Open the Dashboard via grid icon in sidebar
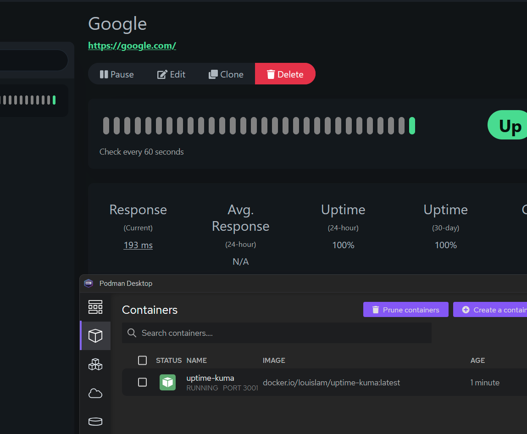The image size is (527, 434). coord(95,307)
